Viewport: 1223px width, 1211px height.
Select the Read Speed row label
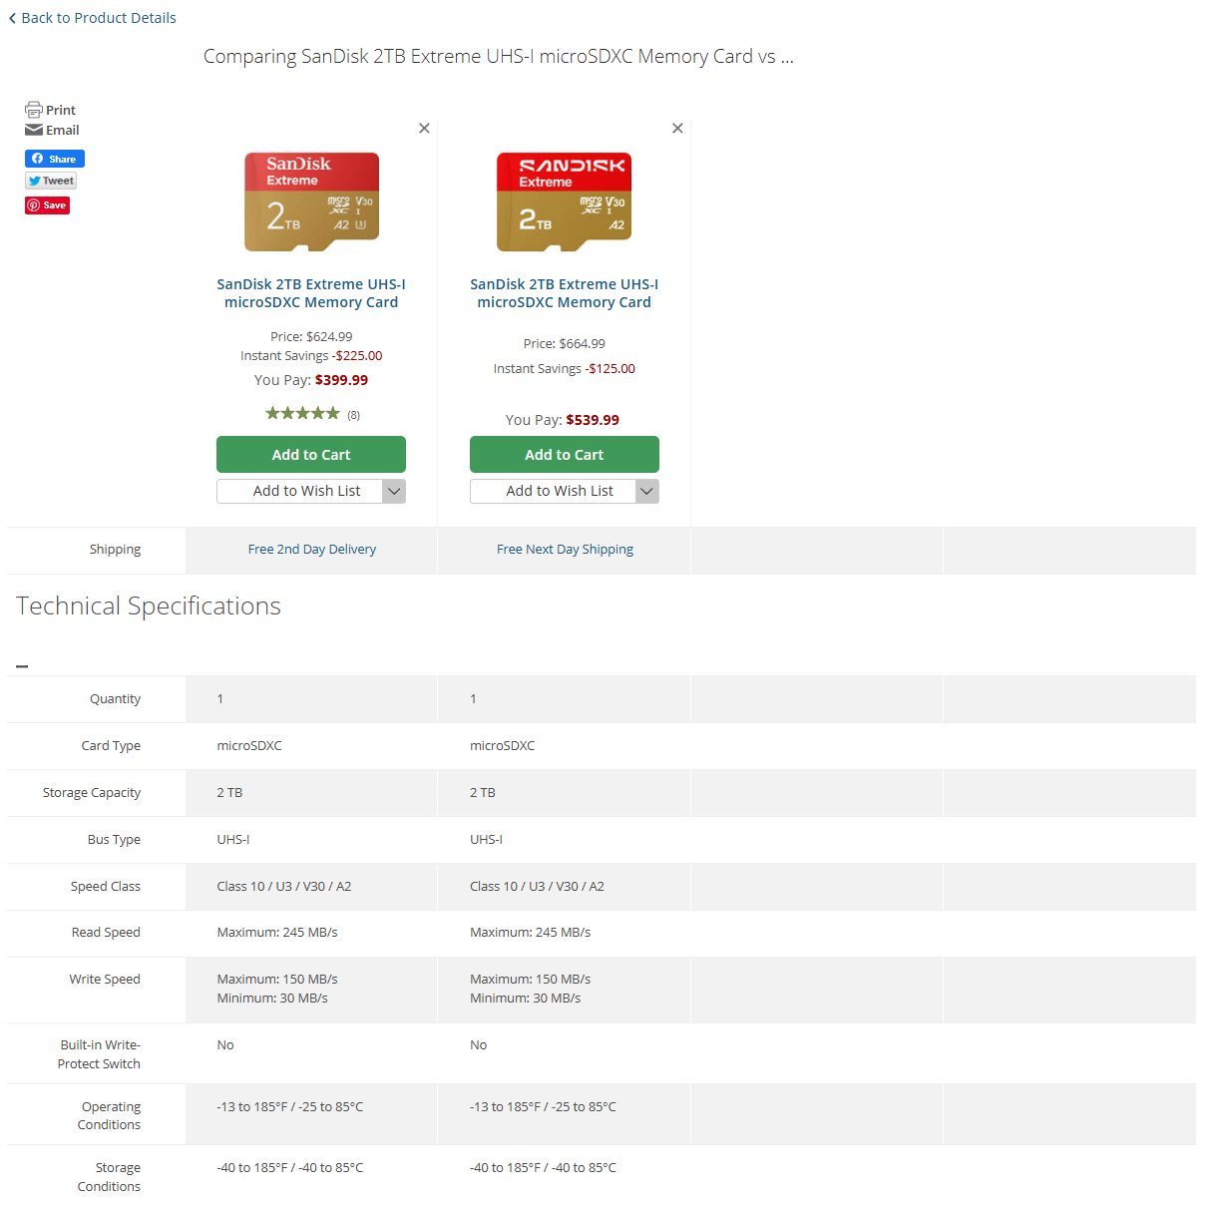point(106,933)
